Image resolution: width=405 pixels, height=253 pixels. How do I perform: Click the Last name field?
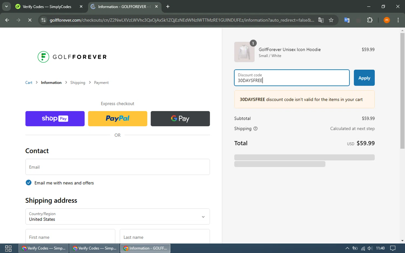(165, 237)
